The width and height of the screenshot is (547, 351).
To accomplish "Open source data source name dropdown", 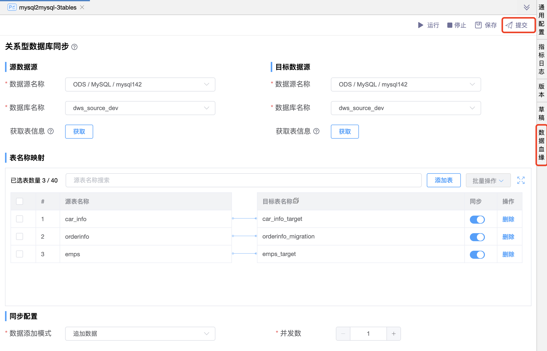I will coord(140,84).
